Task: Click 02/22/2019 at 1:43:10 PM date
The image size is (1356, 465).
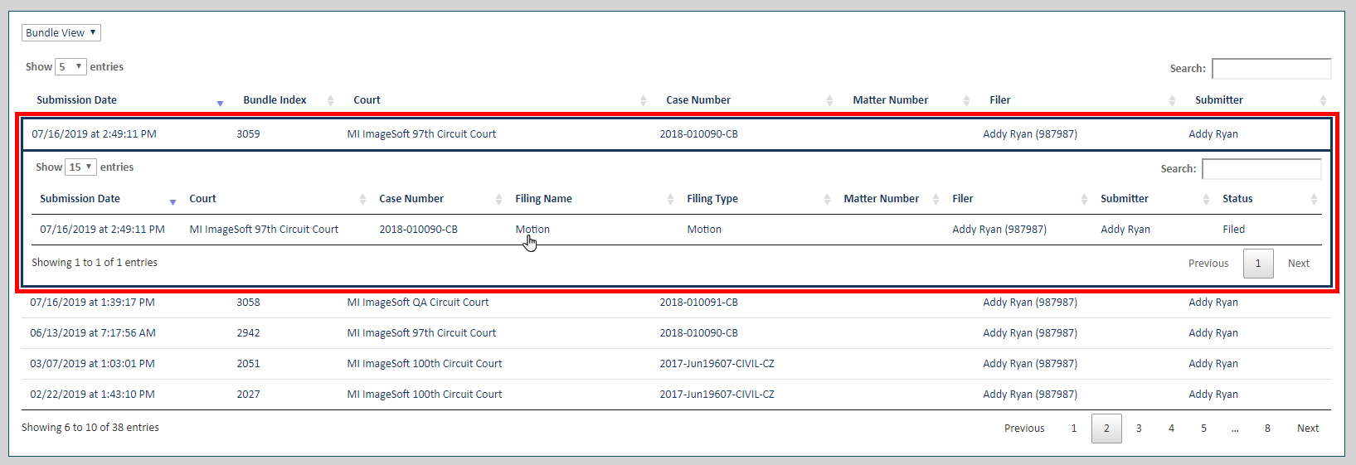Action: click(x=92, y=395)
